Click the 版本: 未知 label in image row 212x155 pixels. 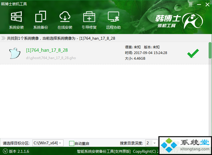coord(152,47)
